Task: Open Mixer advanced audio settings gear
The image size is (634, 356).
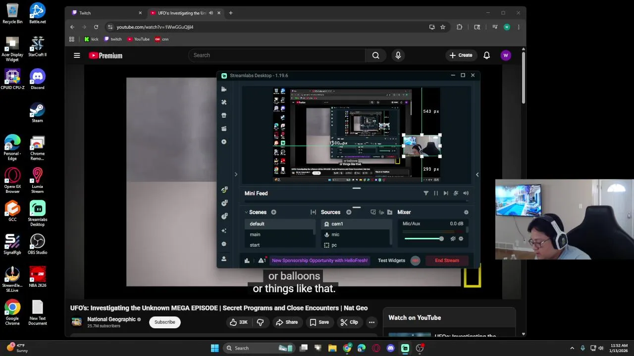Action: (466, 212)
